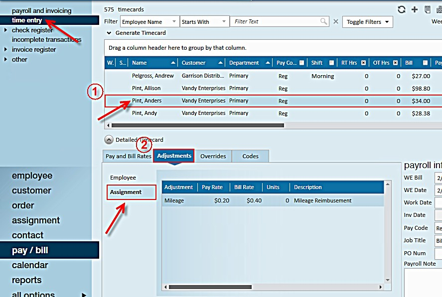Select payroll and invoicing heading
The width and height of the screenshot is (442, 297).
click(x=41, y=11)
